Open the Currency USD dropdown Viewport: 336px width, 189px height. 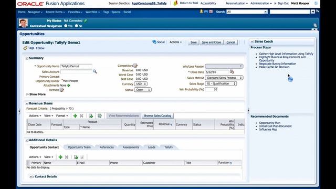click(x=141, y=84)
